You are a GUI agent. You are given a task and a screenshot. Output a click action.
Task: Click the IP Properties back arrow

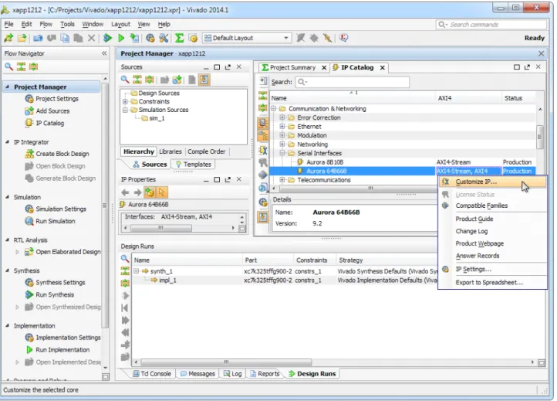click(x=125, y=192)
